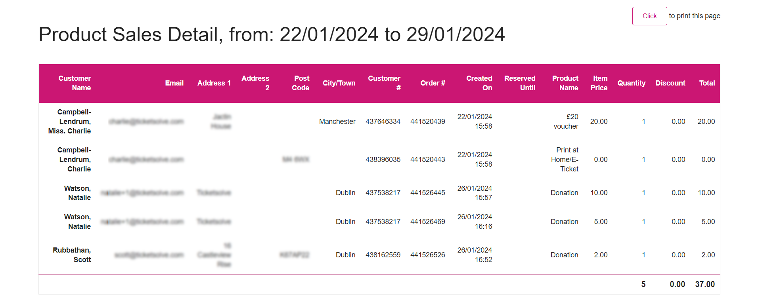This screenshot has height=308, width=760.
Task: Select the Email column header
Action: 174,83
